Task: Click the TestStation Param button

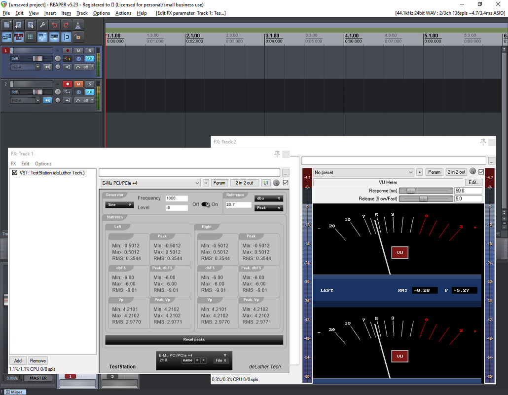Action: coord(219,183)
